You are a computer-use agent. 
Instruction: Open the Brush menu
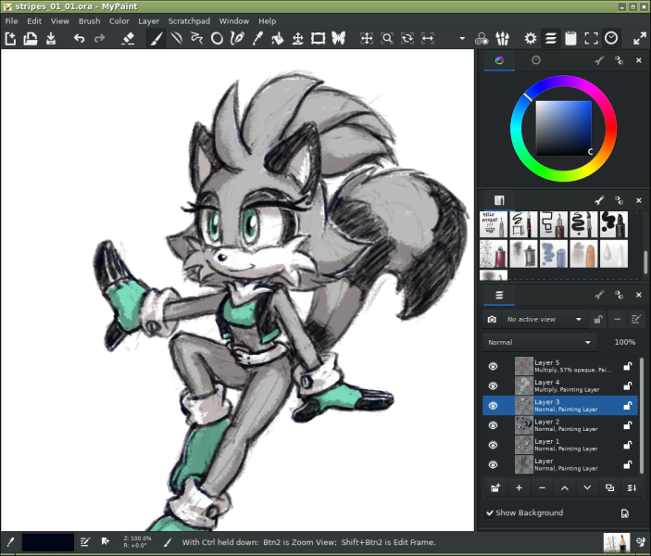coord(89,21)
